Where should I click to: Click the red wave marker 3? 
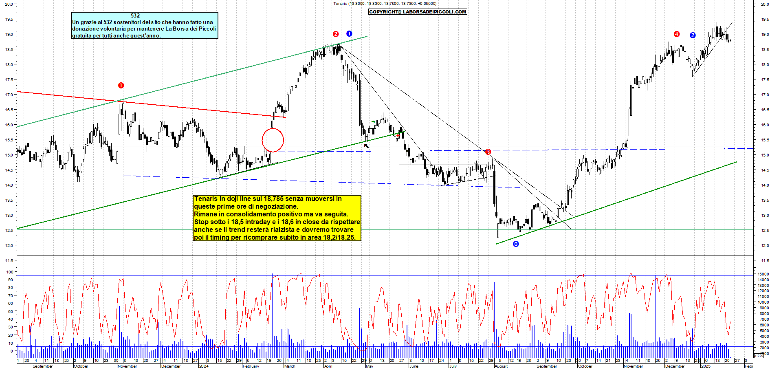[488, 152]
